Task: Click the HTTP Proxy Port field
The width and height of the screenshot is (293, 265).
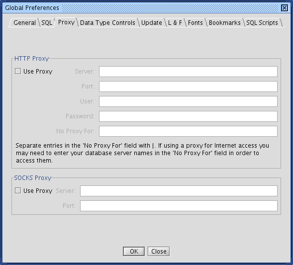Action: click(x=188, y=87)
